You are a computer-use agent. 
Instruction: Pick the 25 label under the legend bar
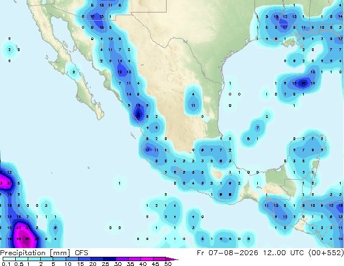pos(105,264)
